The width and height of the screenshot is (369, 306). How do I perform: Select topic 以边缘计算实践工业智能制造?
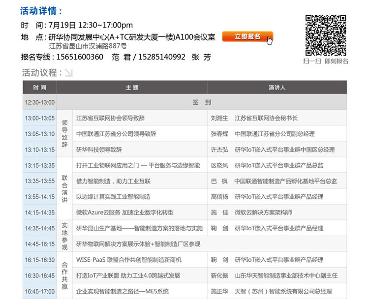113,197
